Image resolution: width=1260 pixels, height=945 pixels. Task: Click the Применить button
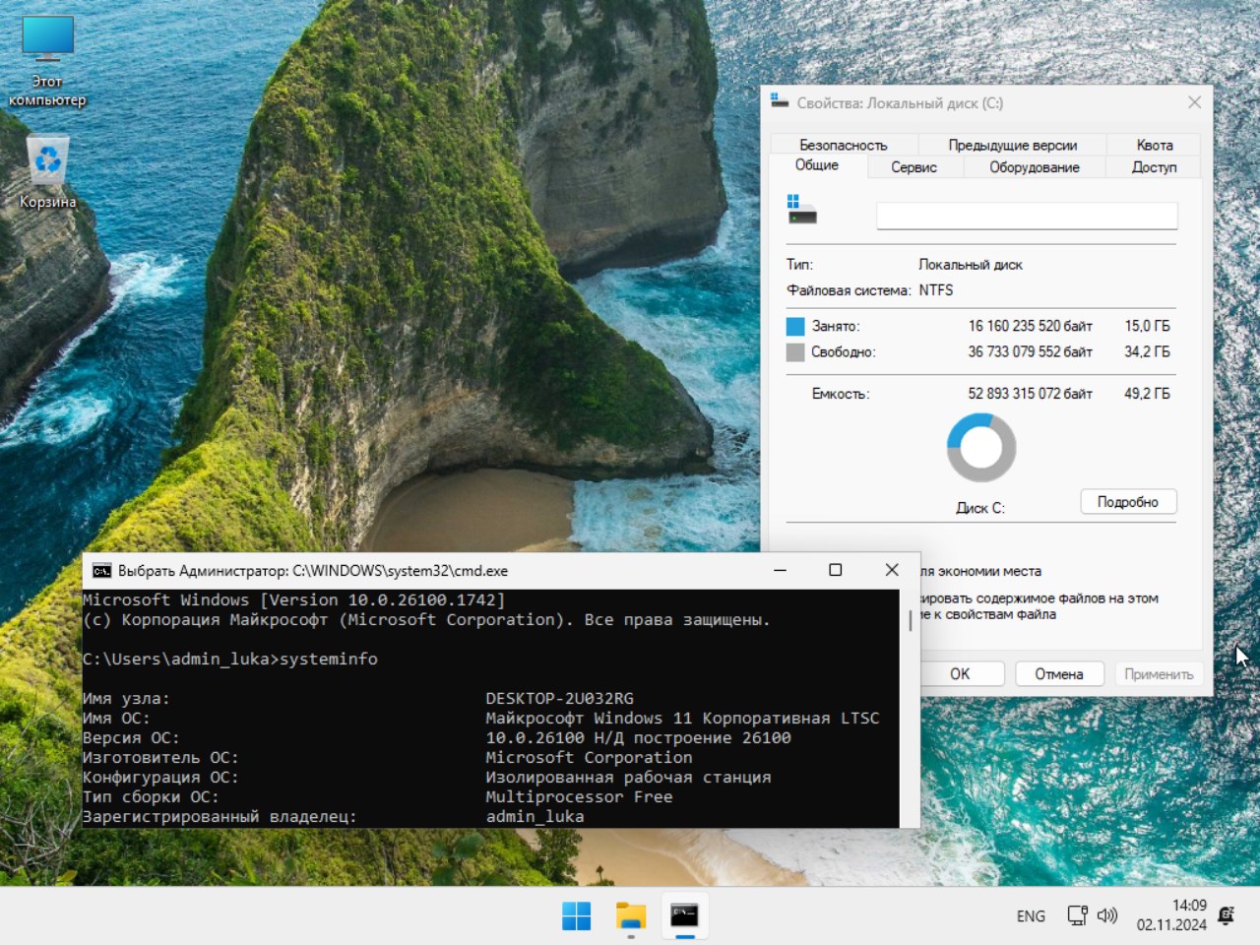click(1159, 674)
